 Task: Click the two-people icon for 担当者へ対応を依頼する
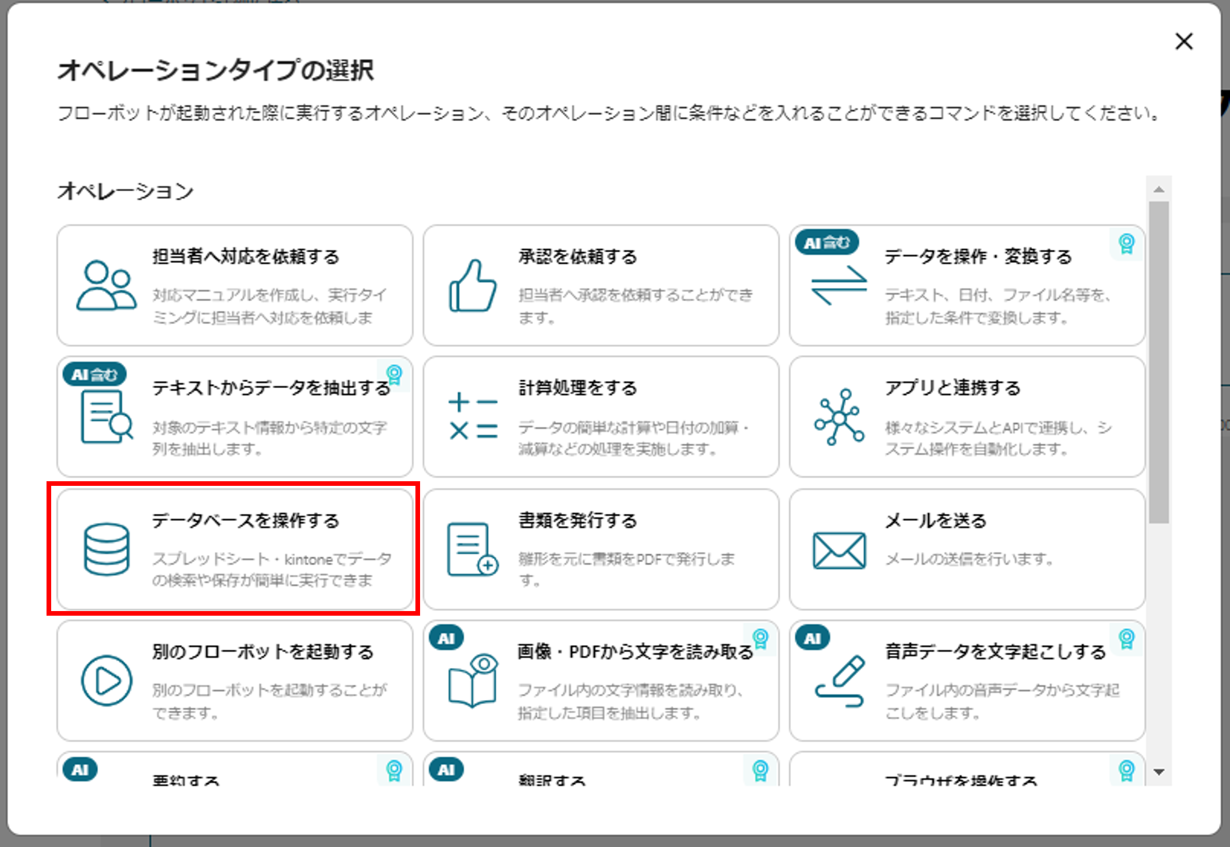click(106, 286)
